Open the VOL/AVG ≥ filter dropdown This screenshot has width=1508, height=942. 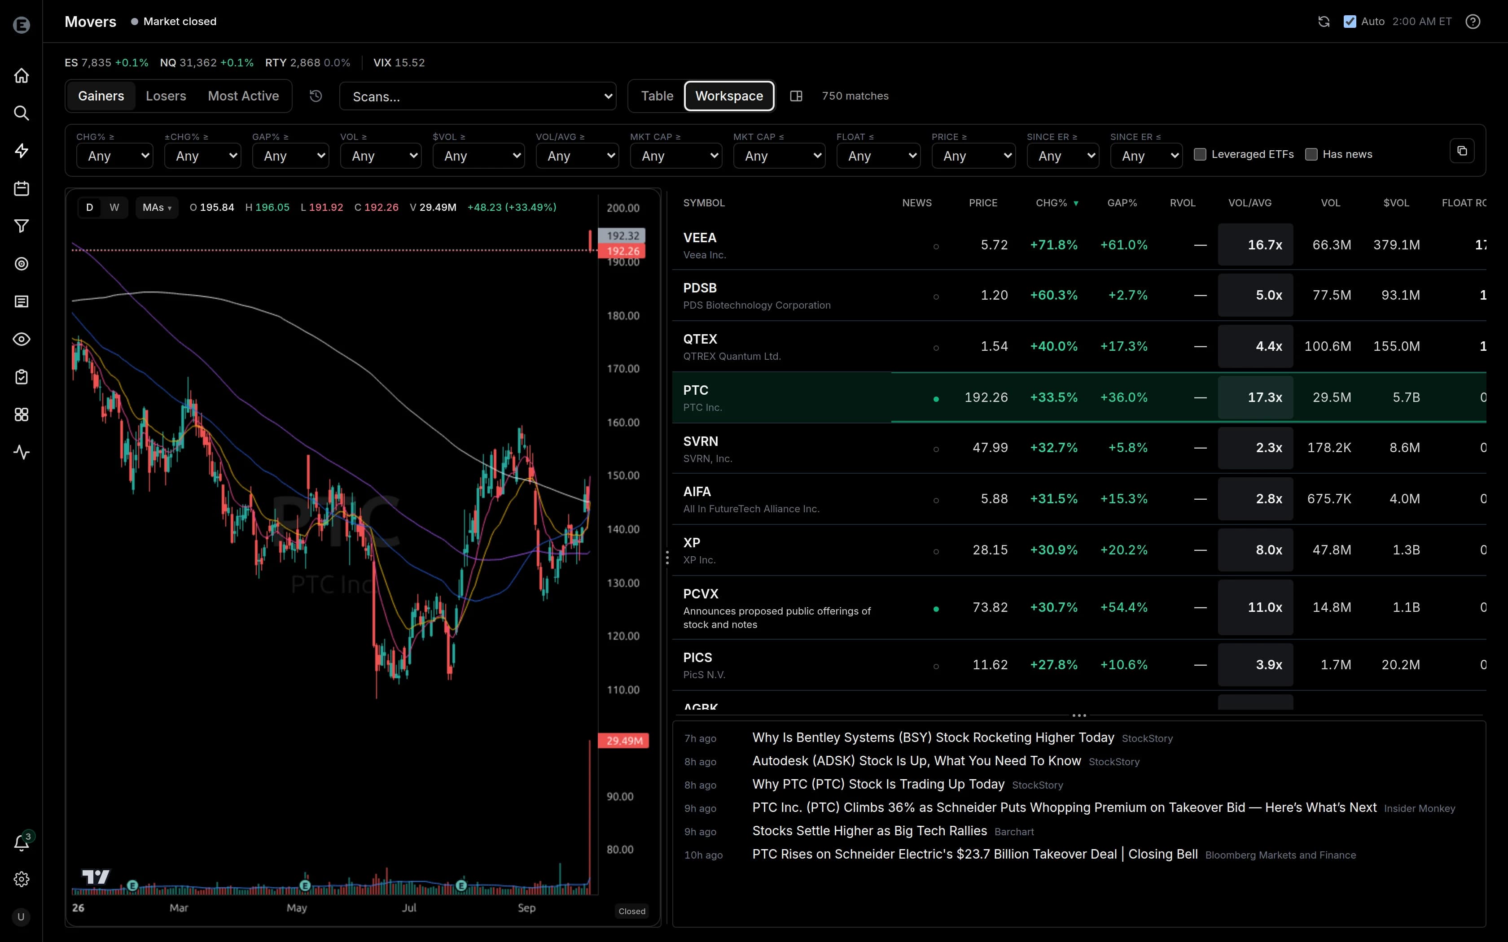pos(577,156)
